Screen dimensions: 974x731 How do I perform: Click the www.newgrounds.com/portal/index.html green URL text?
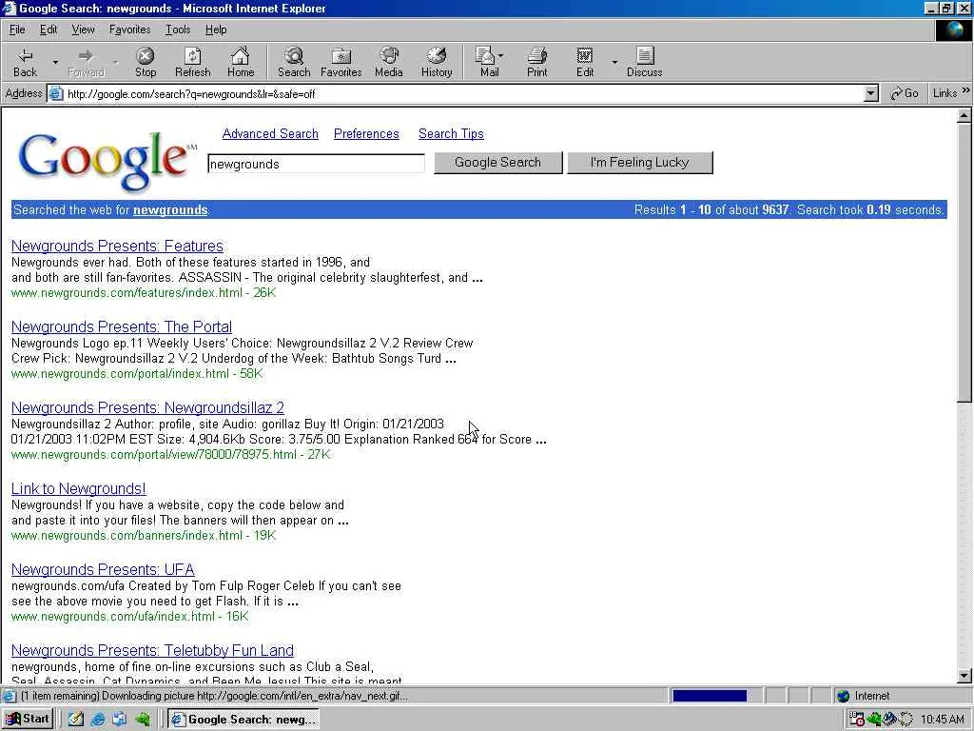point(120,373)
